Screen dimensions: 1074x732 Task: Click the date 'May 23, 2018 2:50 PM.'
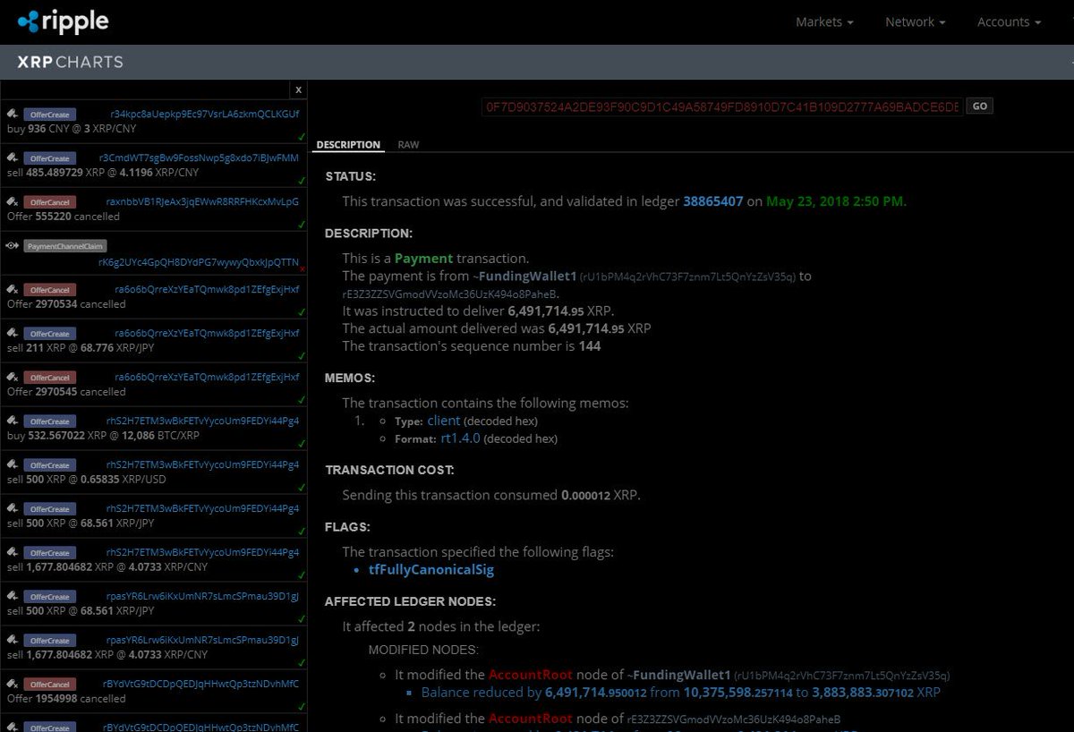(836, 201)
